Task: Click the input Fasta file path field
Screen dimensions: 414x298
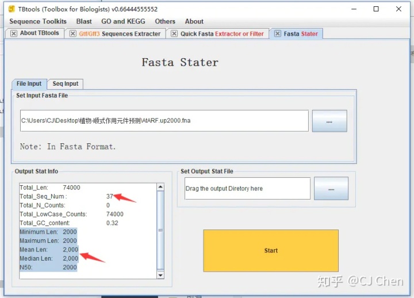Action: 164,121
